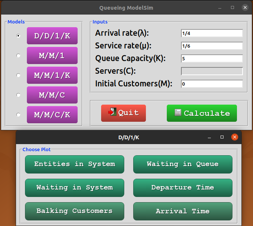Image resolution: width=253 pixels, height=226 pixels.
Task: Close the D/D/1/K plot window
Action: tap(235, 137)
